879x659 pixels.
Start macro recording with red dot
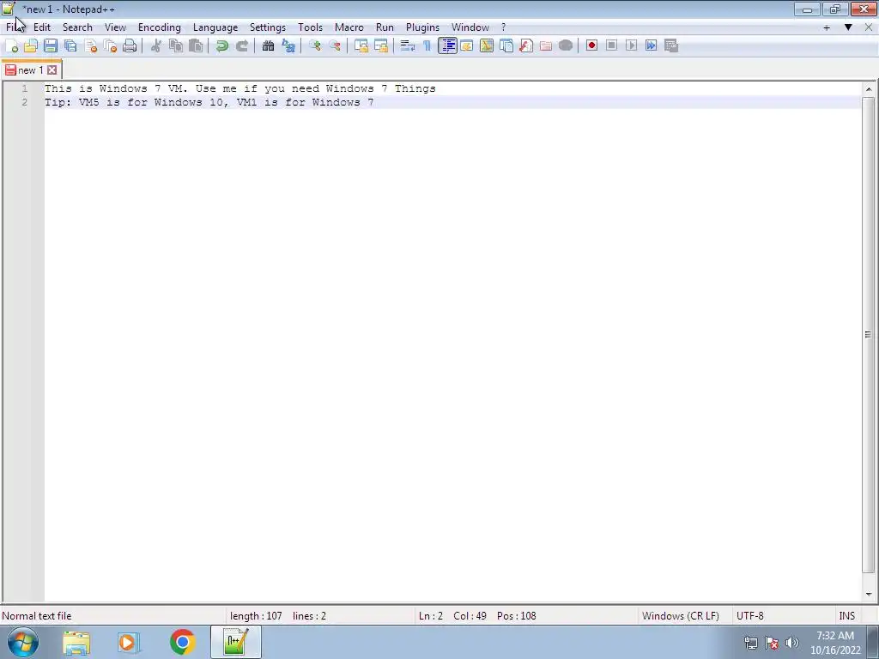coord(591,46)
